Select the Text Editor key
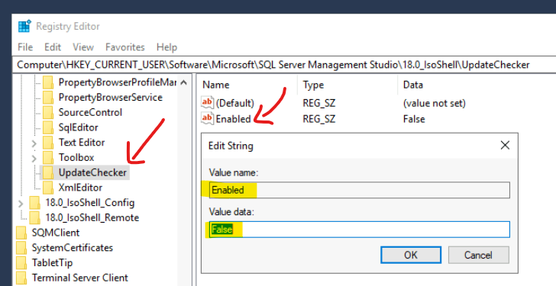The width and height of the screenshot is (556, 286). [82, 143]
